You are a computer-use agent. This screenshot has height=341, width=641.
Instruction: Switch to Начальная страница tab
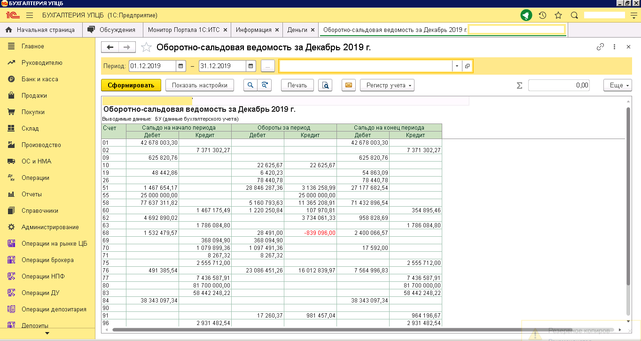tap(40, 30)
